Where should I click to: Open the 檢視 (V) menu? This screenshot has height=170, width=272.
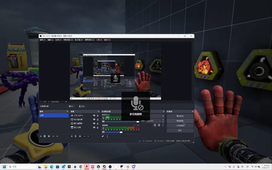click(58, 40)
